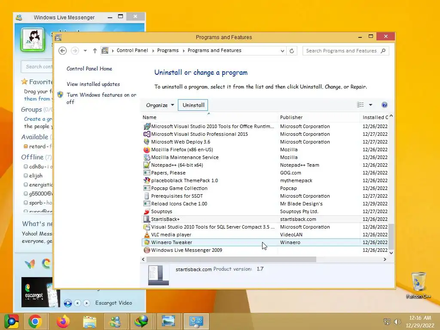
Task: Open the Programs and Features help icon
Action: pos(385,105)
